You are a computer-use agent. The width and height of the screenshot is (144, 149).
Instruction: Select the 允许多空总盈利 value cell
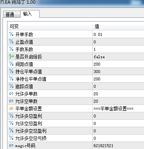coord(119,131)
